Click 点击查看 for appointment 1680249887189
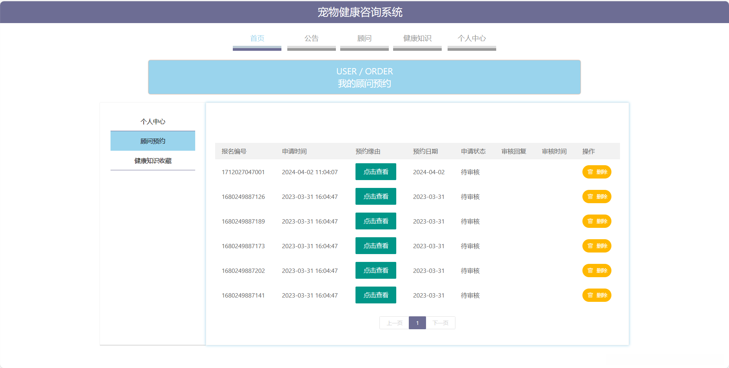The width and height of the screenshot is (729, 368). 376,221
